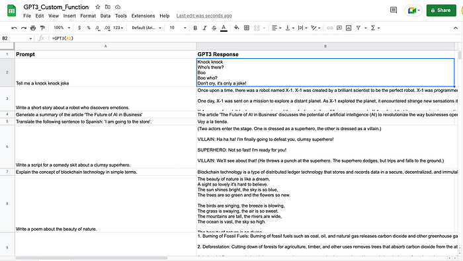Select column A header
The image size is (463, 261).
coord(106,46)
